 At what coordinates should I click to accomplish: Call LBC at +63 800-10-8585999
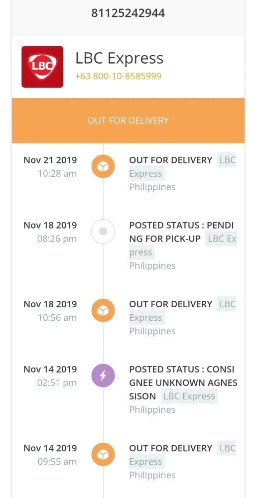coord(118,76)
